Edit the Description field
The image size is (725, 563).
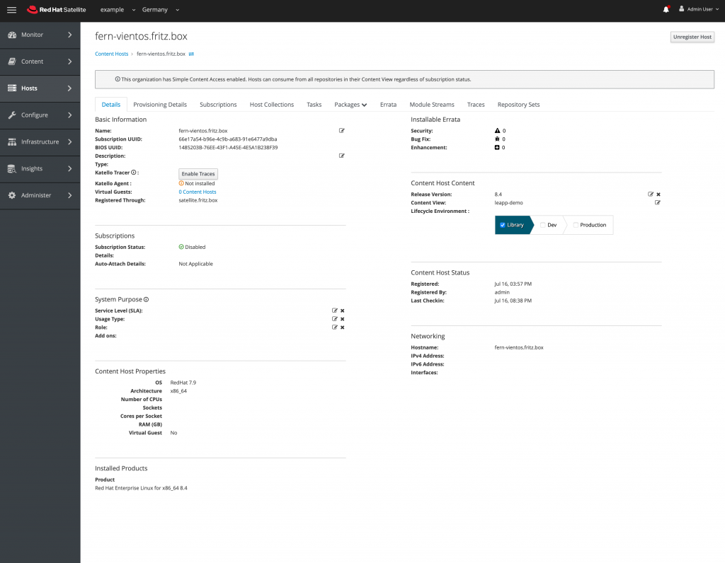click(342, 156)
